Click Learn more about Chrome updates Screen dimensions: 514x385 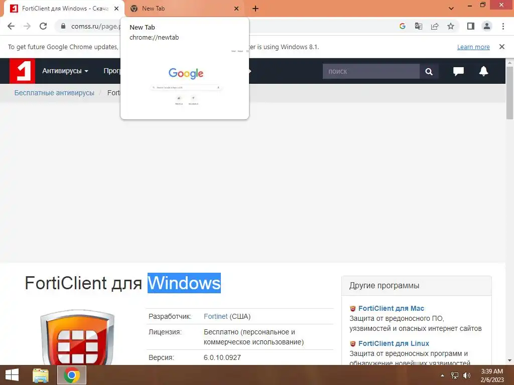point(473,47)
